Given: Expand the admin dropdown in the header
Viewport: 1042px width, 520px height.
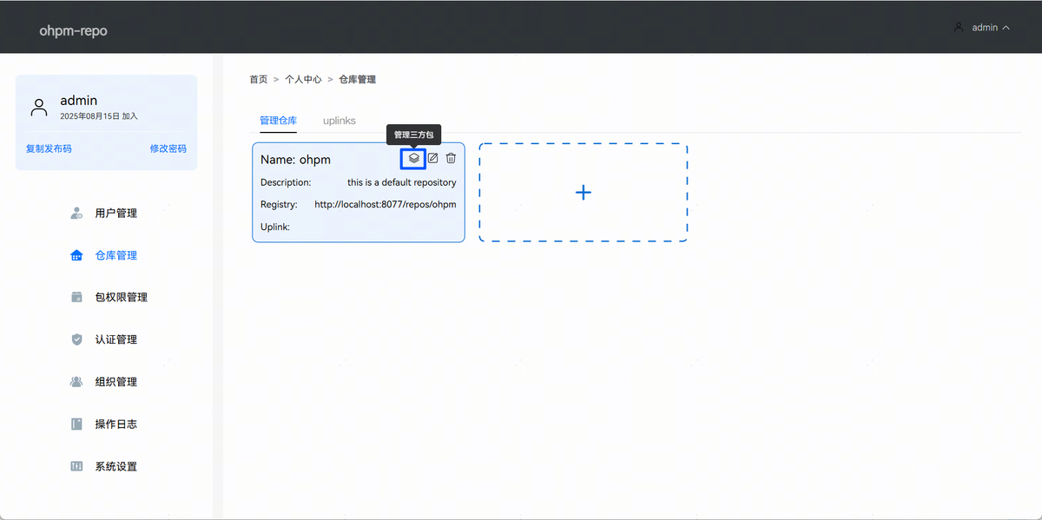Looking at the screenshot, I should pyautogui.click(x=982, y=28).
